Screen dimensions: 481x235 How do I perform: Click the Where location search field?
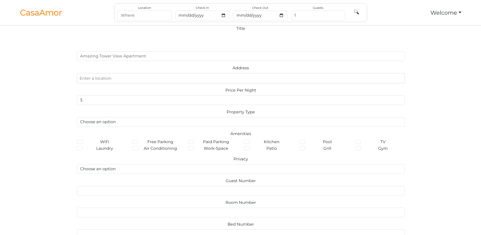pos(144,15)
